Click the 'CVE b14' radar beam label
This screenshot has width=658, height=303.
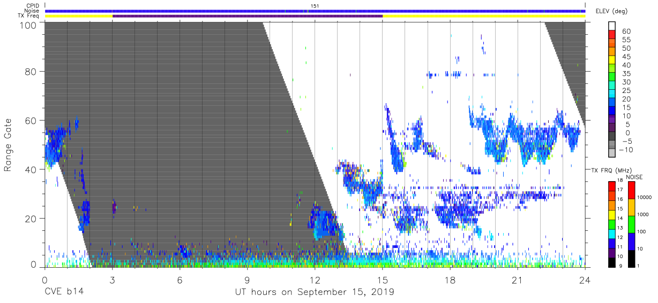[64, 292]
